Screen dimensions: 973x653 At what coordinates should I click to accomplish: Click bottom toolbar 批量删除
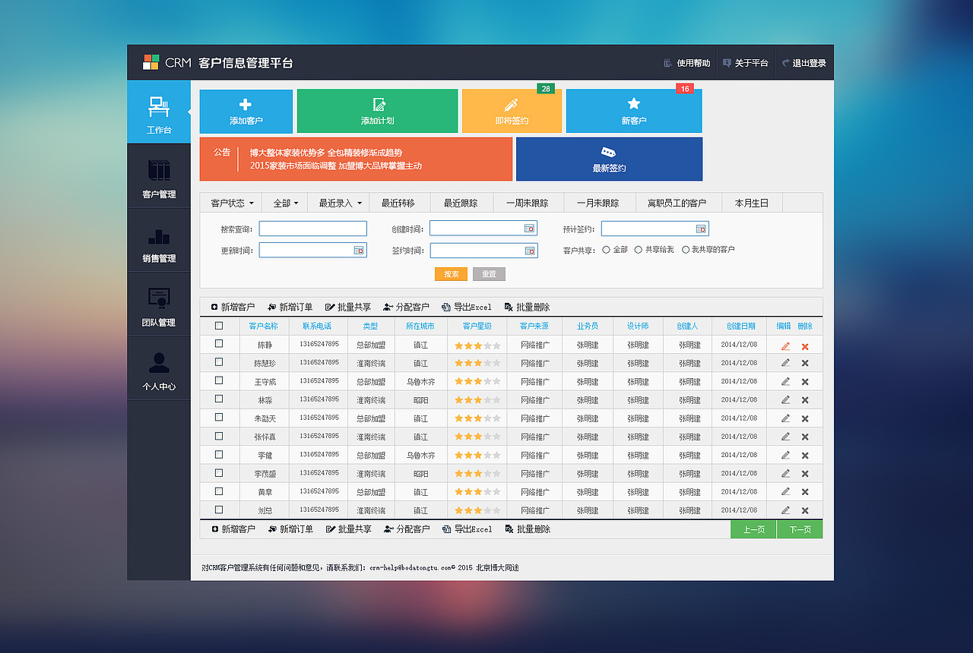(x=528, y=529)
